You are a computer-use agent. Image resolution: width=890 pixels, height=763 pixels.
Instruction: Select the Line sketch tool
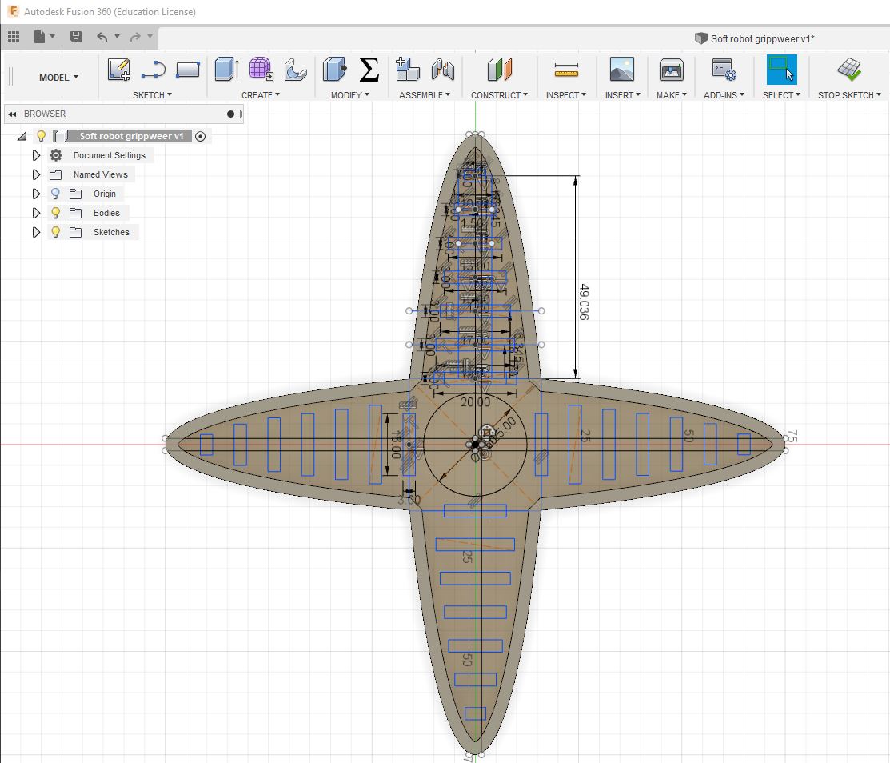pyautogui.click(x=153, y=70)
